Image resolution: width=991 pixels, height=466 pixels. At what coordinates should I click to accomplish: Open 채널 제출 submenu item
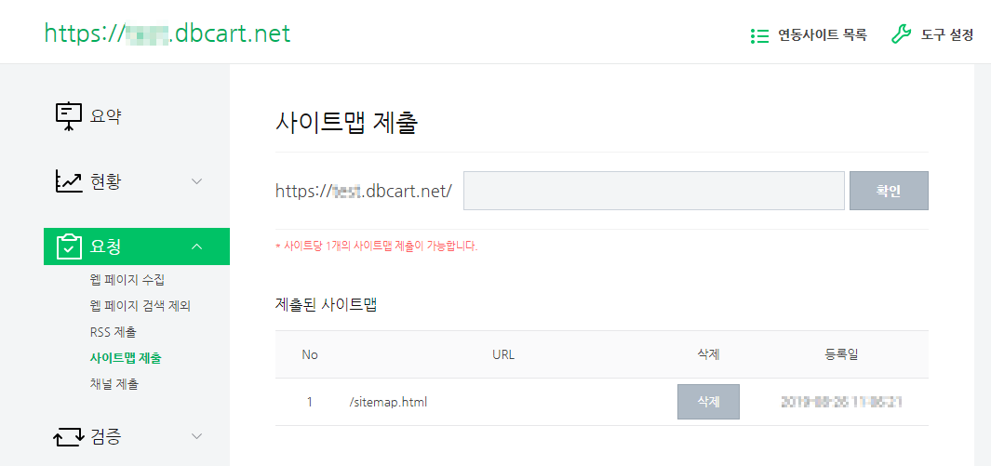(x=114, y=383)
